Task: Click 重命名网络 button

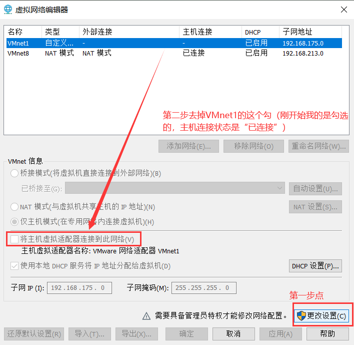Action: [319, 146]
